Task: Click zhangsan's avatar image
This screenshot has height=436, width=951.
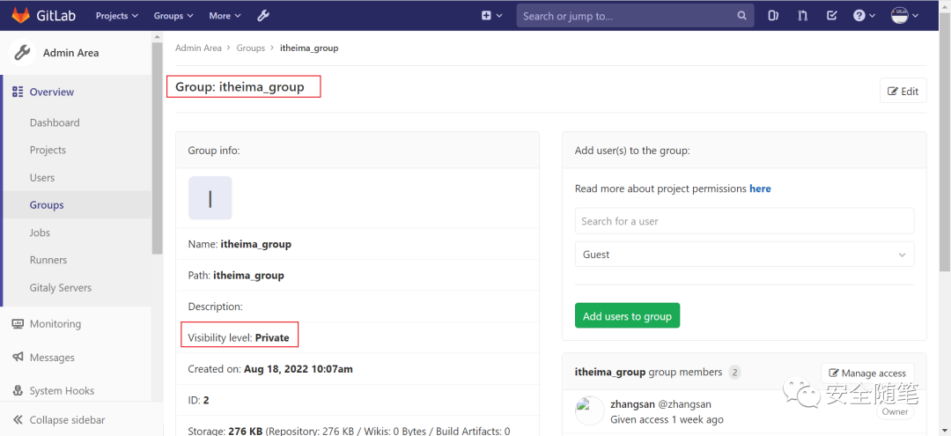Action: click(x=589, y=410)
